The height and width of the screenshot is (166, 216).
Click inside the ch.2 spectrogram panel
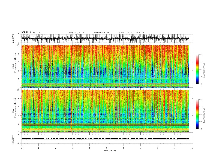(105, 111)
